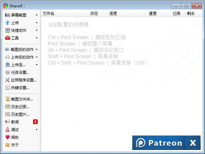Expand the 调试 dropdown arrow
Image resolution: width=205 pixels, height=154 pixels.
[37, 129]
